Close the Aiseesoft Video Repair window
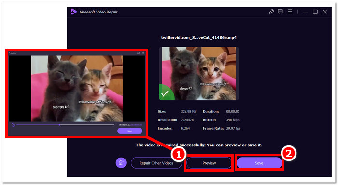Screen dimensions: 338x185 325,12
